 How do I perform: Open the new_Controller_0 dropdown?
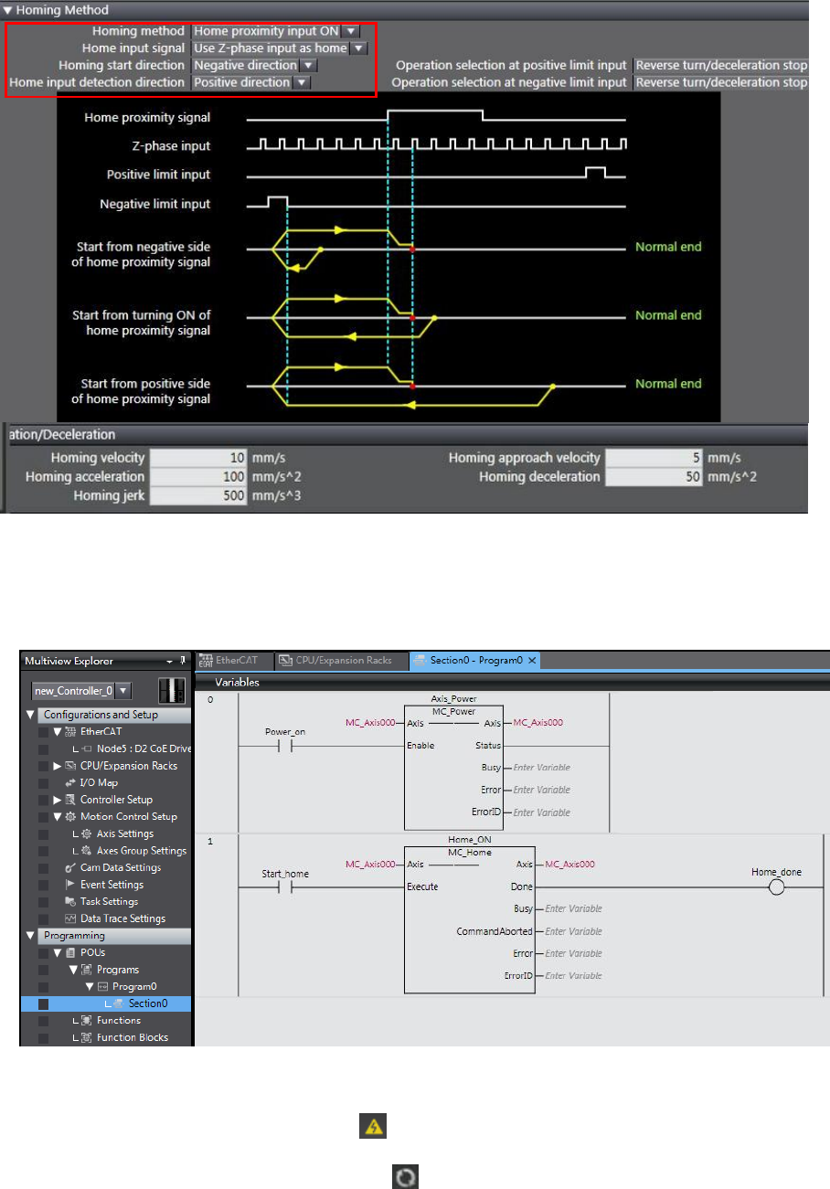tap(123, 690)
